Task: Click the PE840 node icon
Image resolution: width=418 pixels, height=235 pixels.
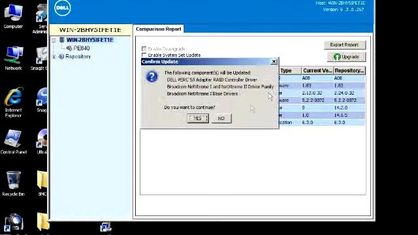Action: 69,48
